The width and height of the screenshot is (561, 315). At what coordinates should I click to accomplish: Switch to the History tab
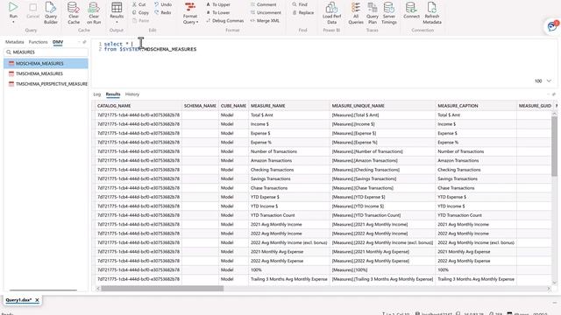pos(132,94)
